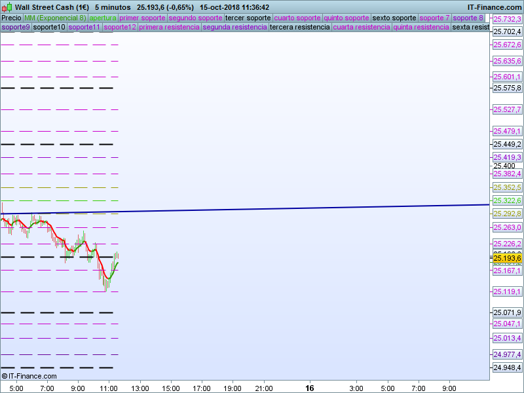Open the IT-Finance.com link at top right
This screenshot has height=393, width=524.
tap(495, 7)
